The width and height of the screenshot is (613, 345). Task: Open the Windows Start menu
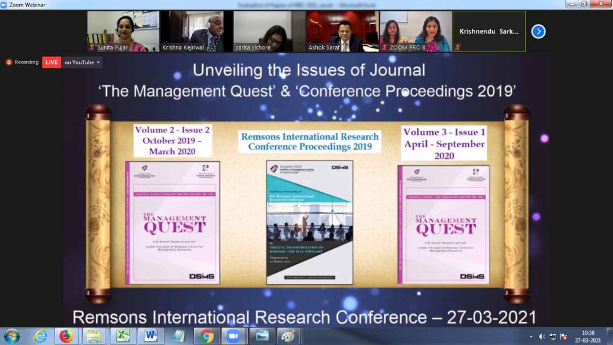[x=12, y=336]
